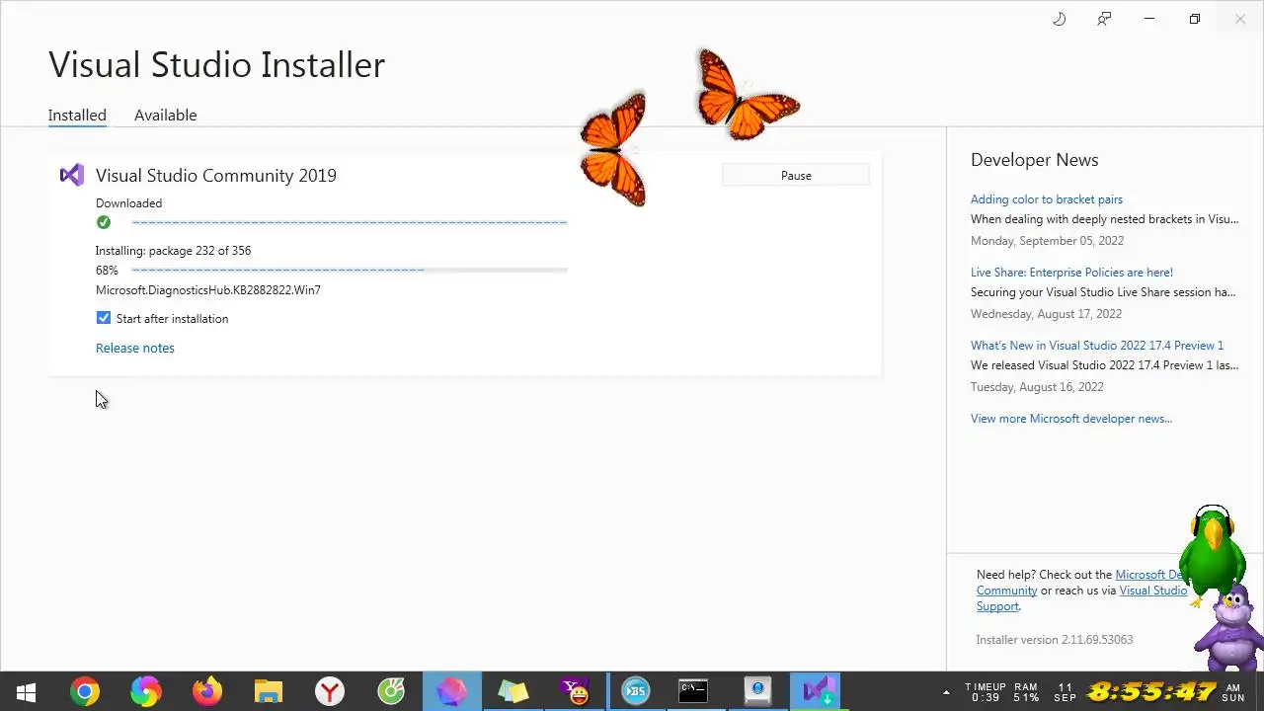Open the Release notes link
The image size is (1264, 711).
coord(135,348)
